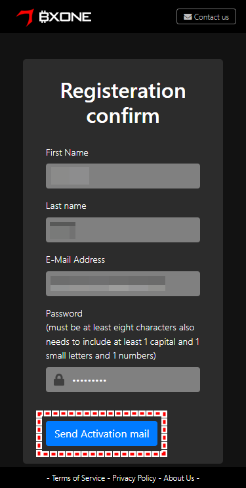Click the masked password dots

89,381
